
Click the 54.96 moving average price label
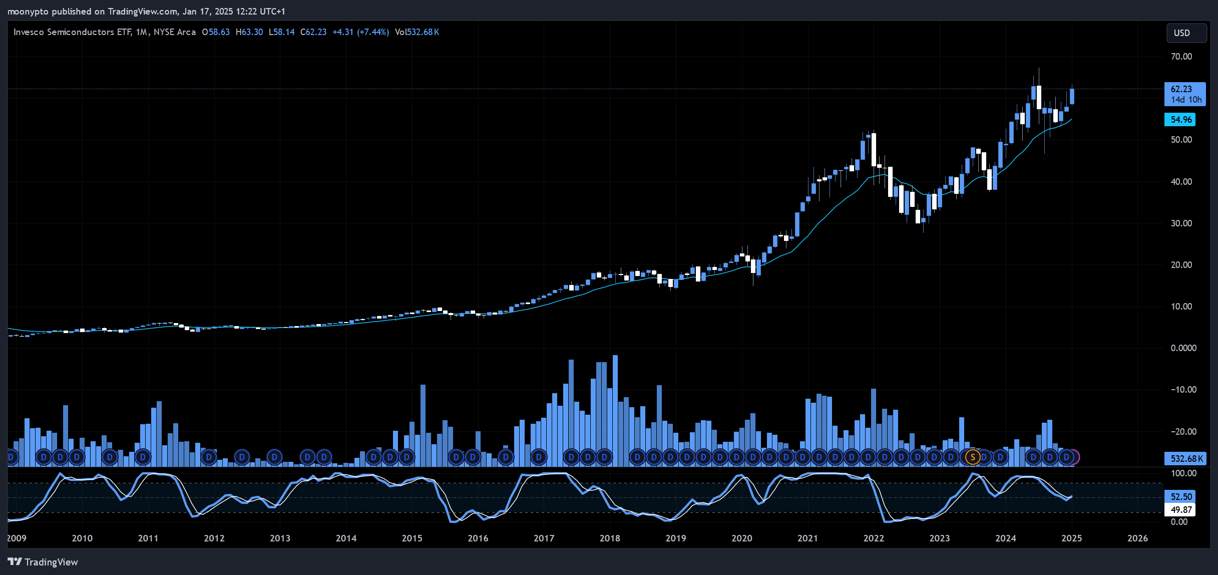[1180, 120]
